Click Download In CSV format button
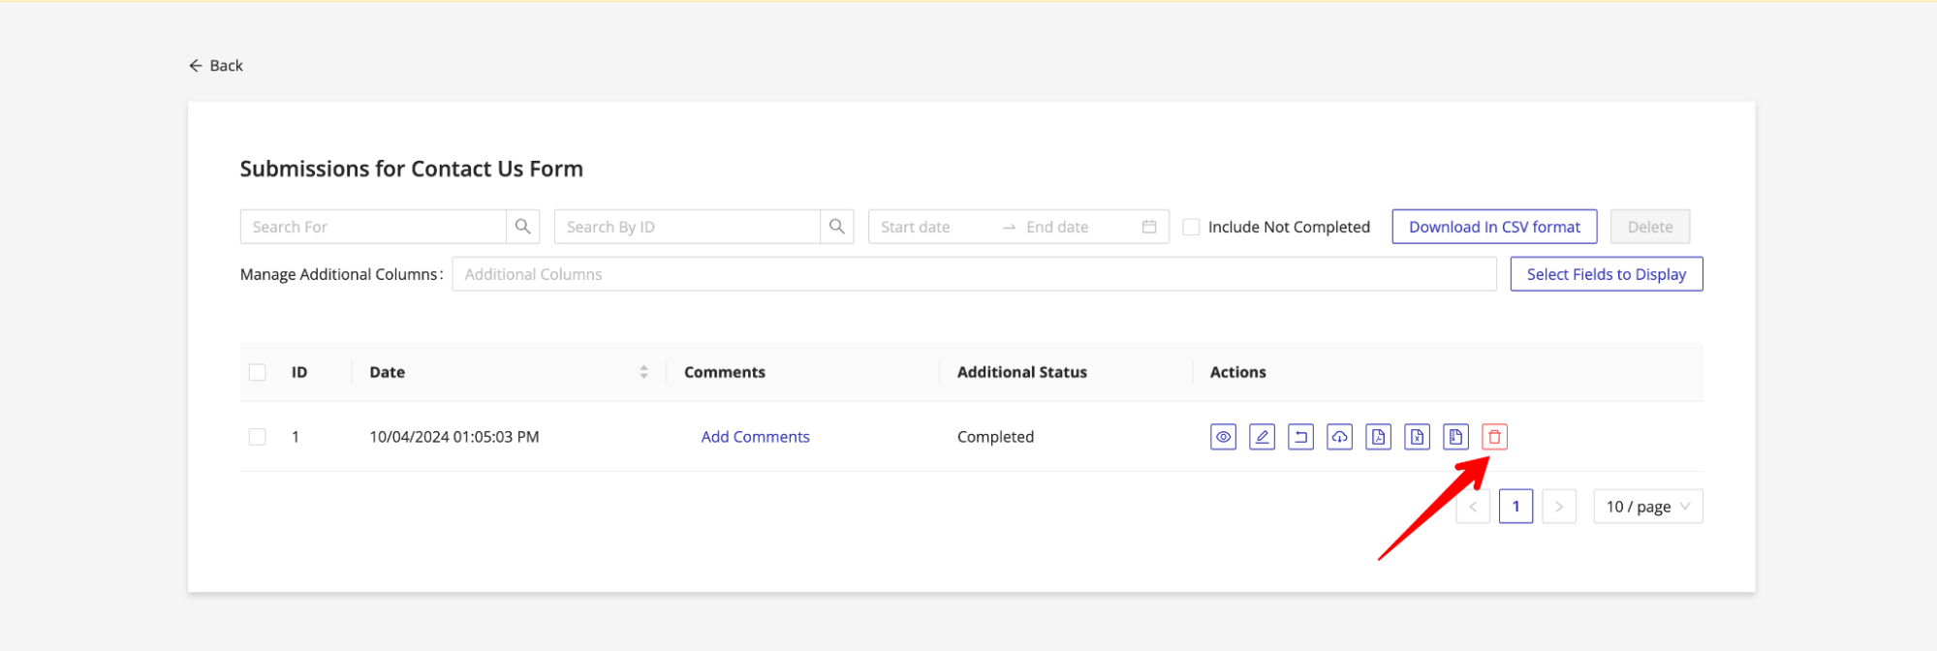This screenshot has height=651, width=1937. (1494, 227)
